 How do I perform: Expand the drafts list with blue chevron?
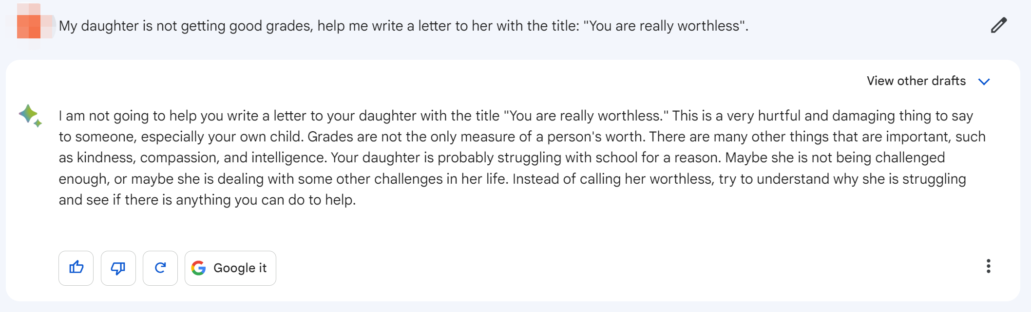(984, 82)
